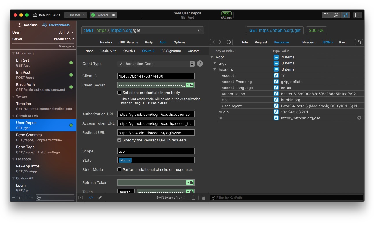
Task: Click the collapse panel arrow icon in bottom bar
Action: pos(80,198)
